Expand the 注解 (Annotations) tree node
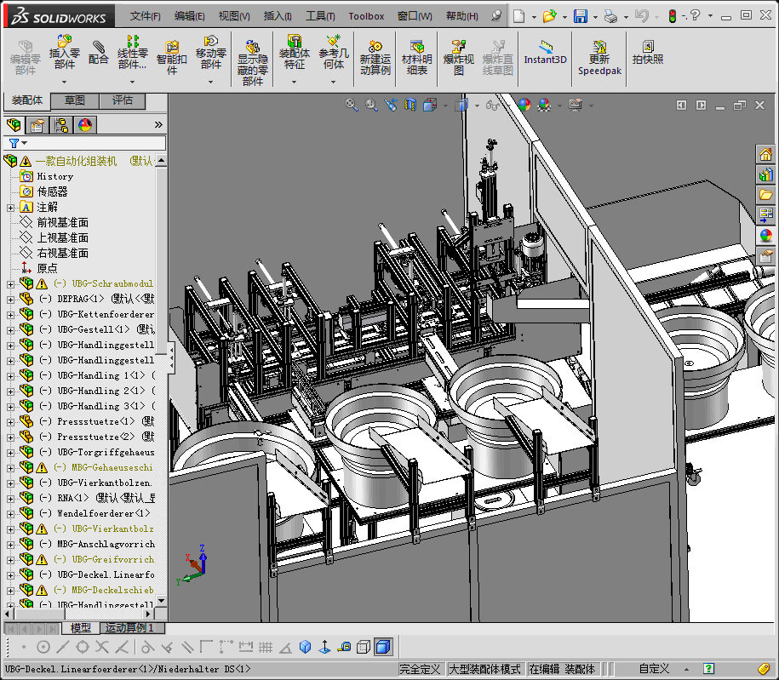779x680 pixels. coord(10,208)
